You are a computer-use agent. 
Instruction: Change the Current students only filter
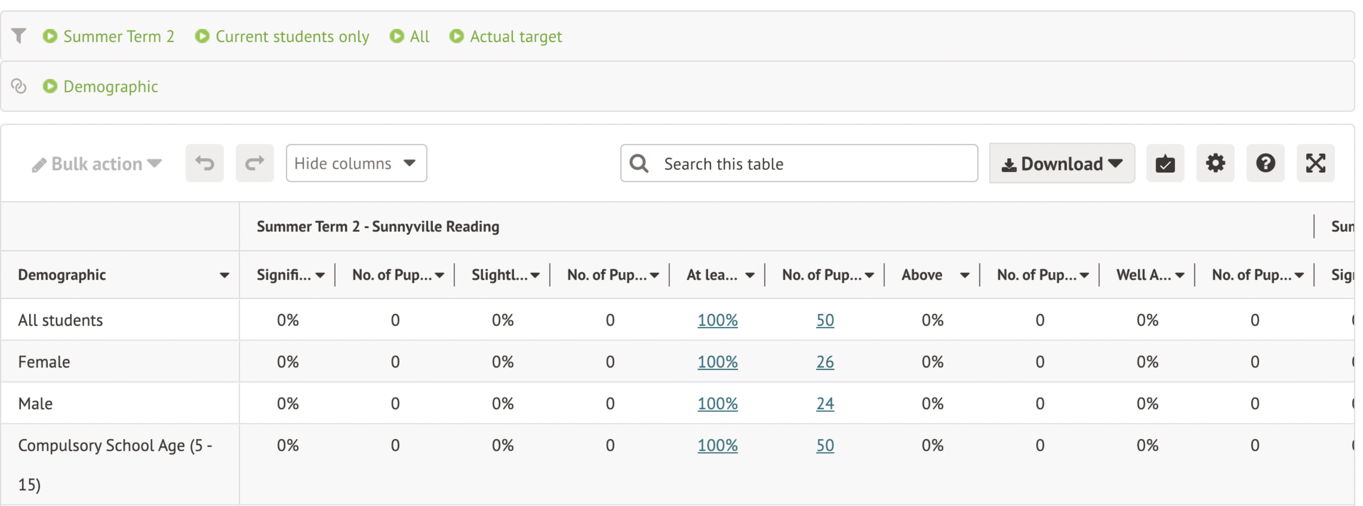pos(282,37)
